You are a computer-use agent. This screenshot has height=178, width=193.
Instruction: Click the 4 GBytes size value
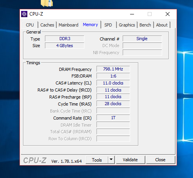[x=64, y=46]
